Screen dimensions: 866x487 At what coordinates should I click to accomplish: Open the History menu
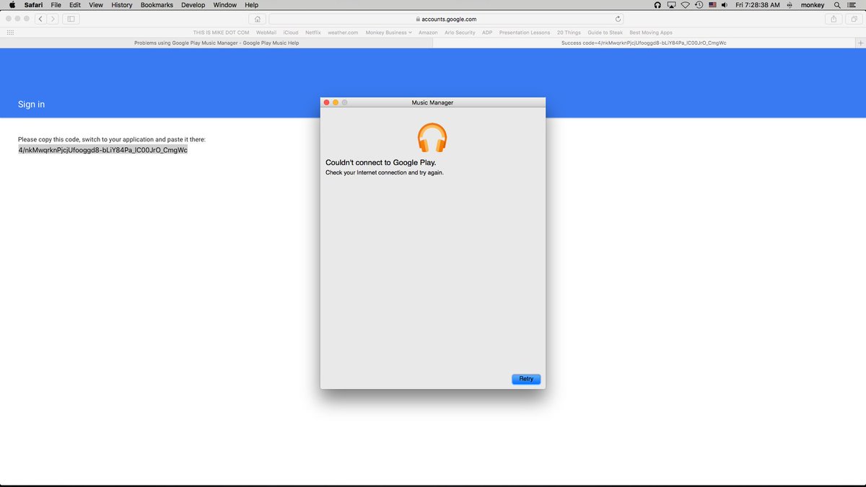[122, 5]
